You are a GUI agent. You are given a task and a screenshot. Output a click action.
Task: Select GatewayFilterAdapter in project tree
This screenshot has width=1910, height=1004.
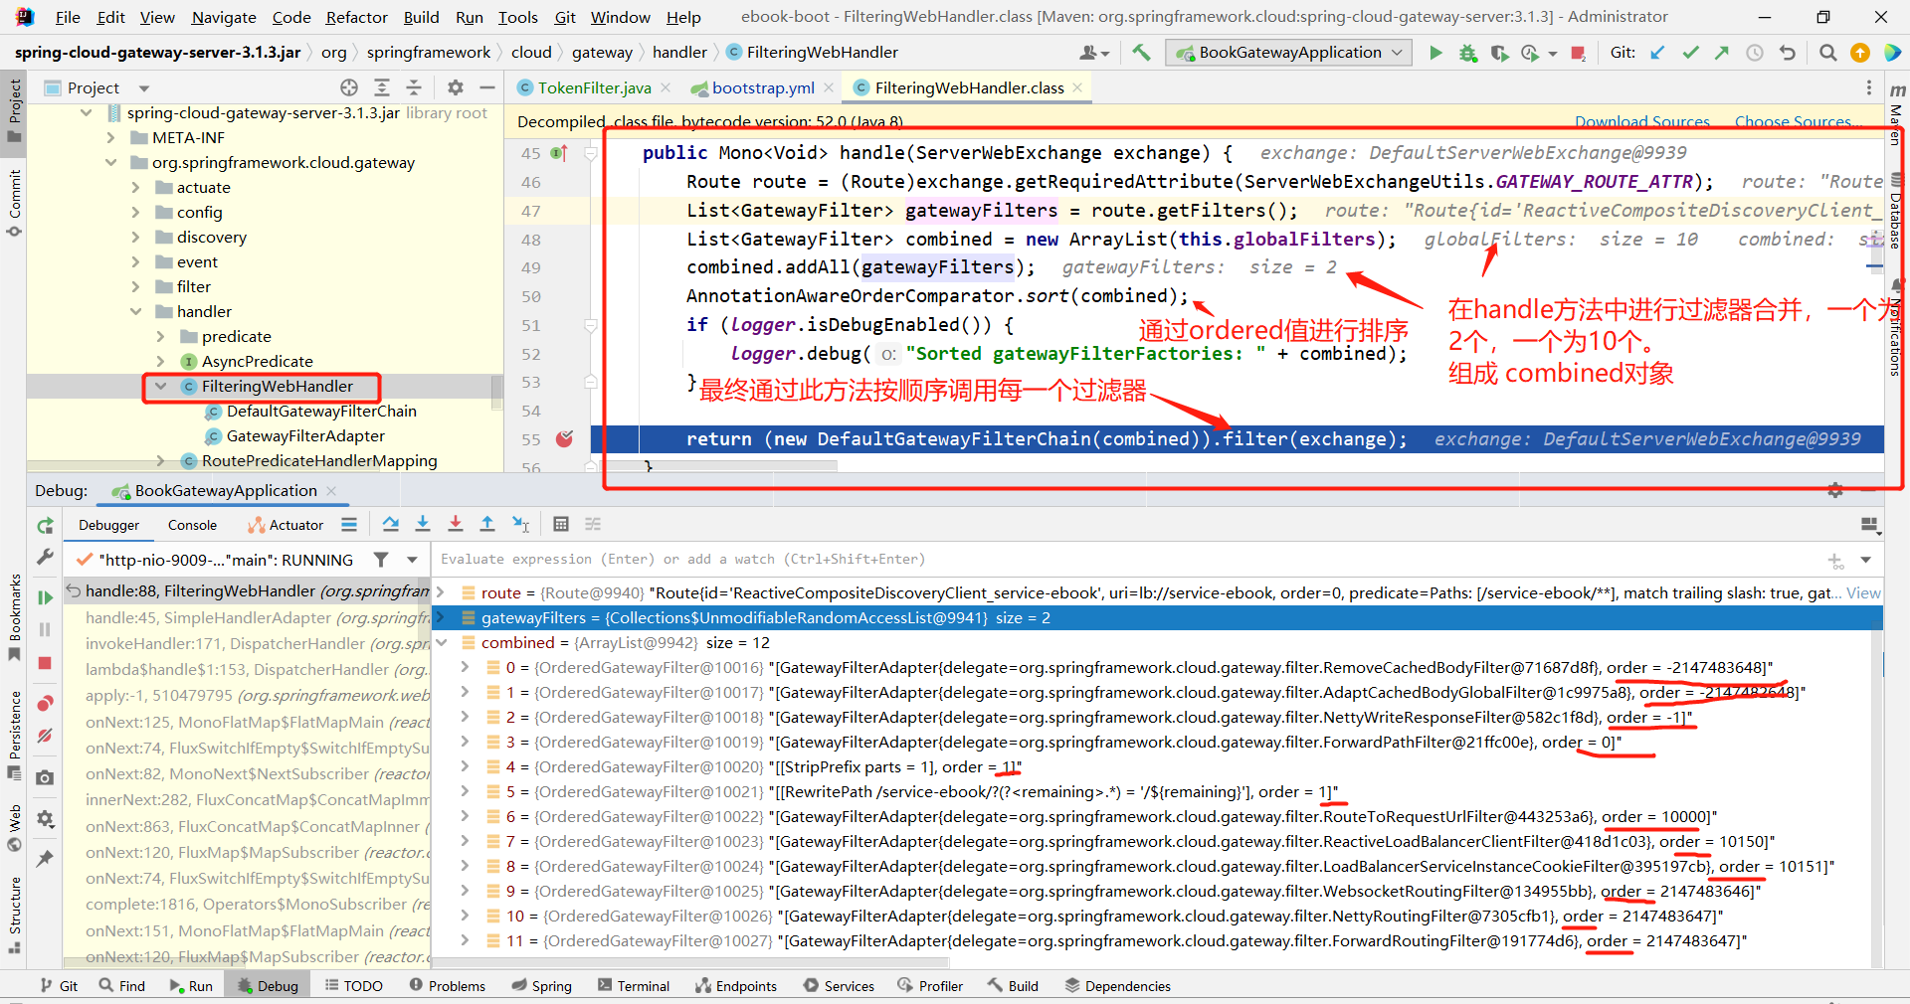click(305, 435)
